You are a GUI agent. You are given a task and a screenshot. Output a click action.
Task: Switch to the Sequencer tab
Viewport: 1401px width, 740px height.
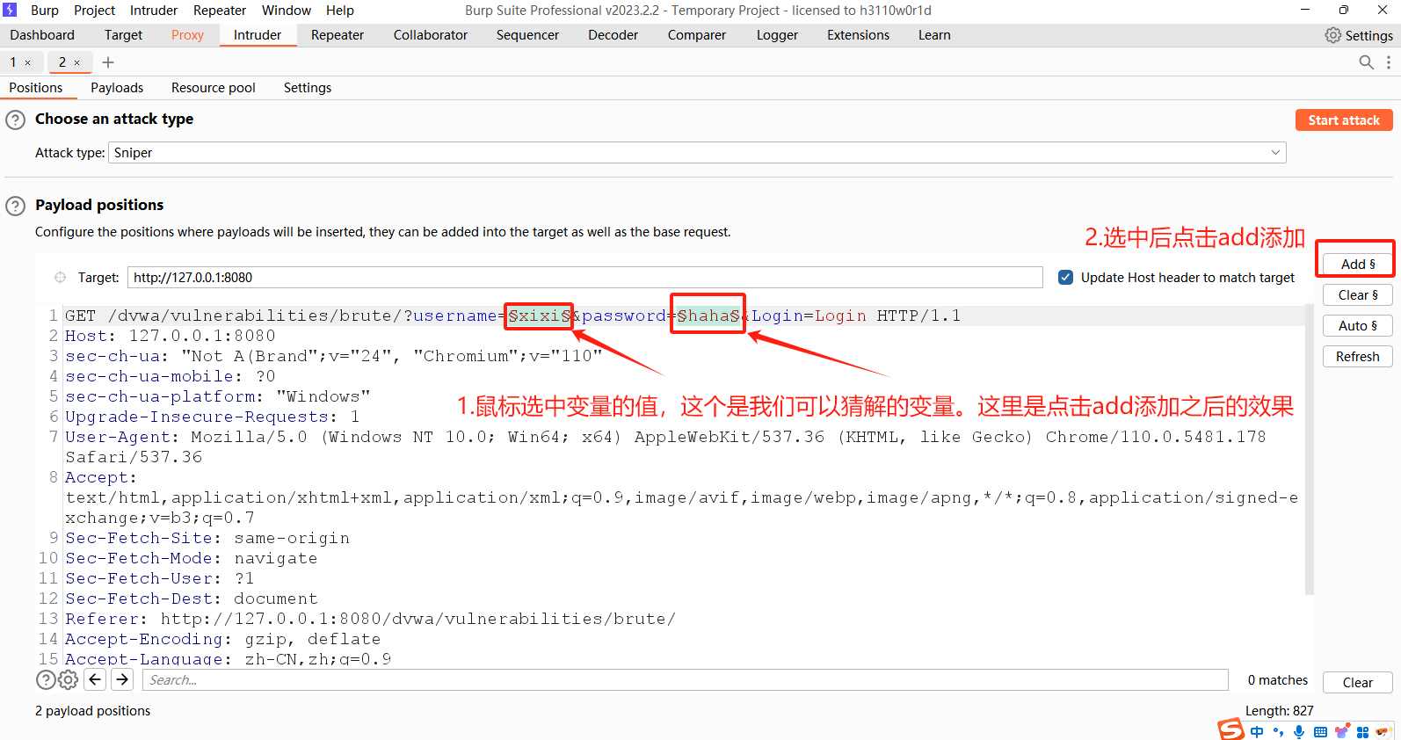point(527,35)
